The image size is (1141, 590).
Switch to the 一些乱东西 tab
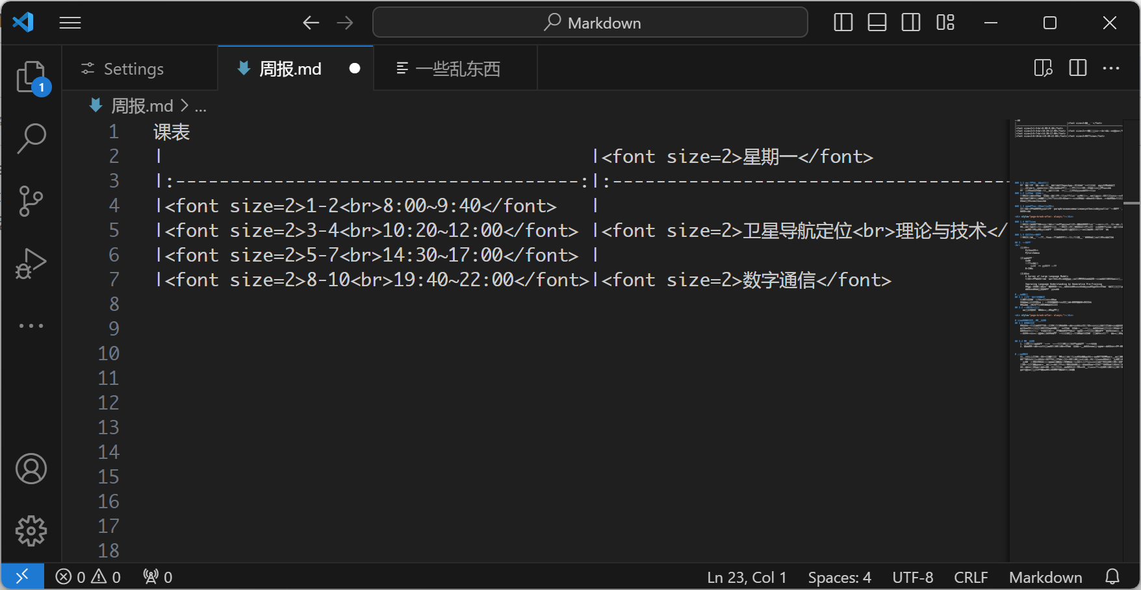455,68
